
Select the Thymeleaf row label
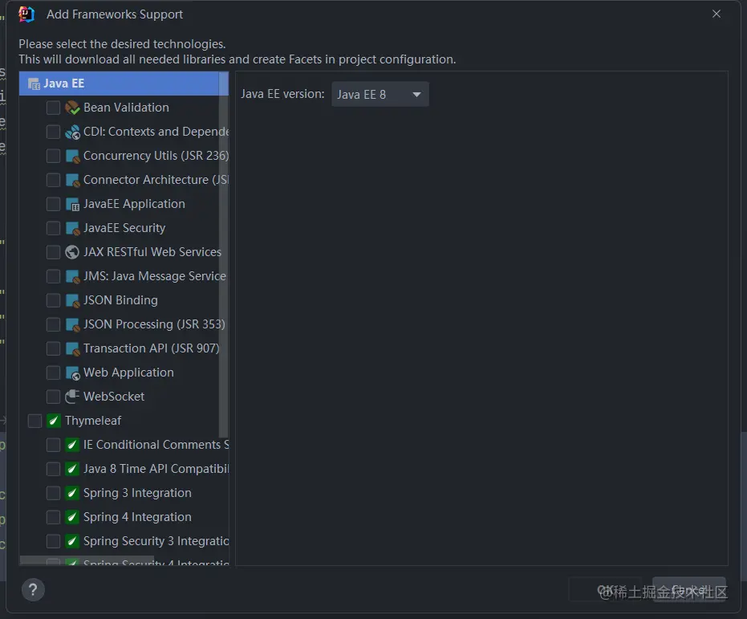coord(93,421)
